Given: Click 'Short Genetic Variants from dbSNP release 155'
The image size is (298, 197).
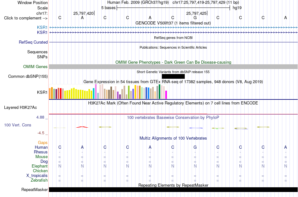Looking at the screenshot, I should (173, 72).
